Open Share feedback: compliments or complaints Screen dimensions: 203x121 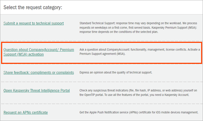click(38, 72)
